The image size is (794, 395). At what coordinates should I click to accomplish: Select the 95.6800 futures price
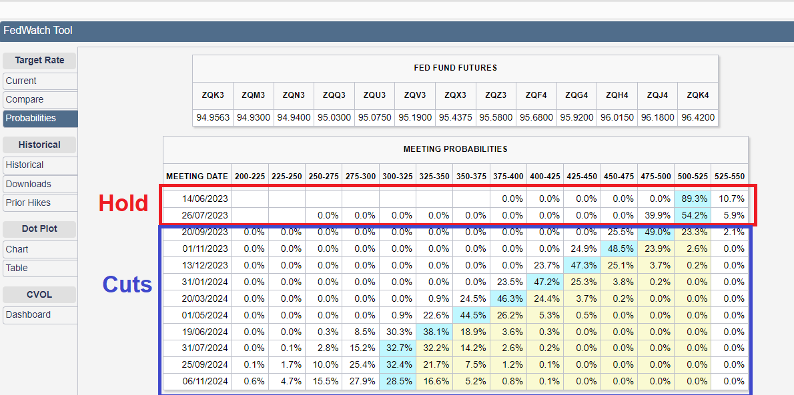[536, 118]
